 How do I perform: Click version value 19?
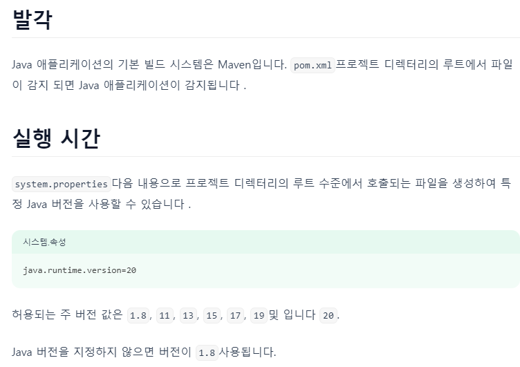point(259,315)
